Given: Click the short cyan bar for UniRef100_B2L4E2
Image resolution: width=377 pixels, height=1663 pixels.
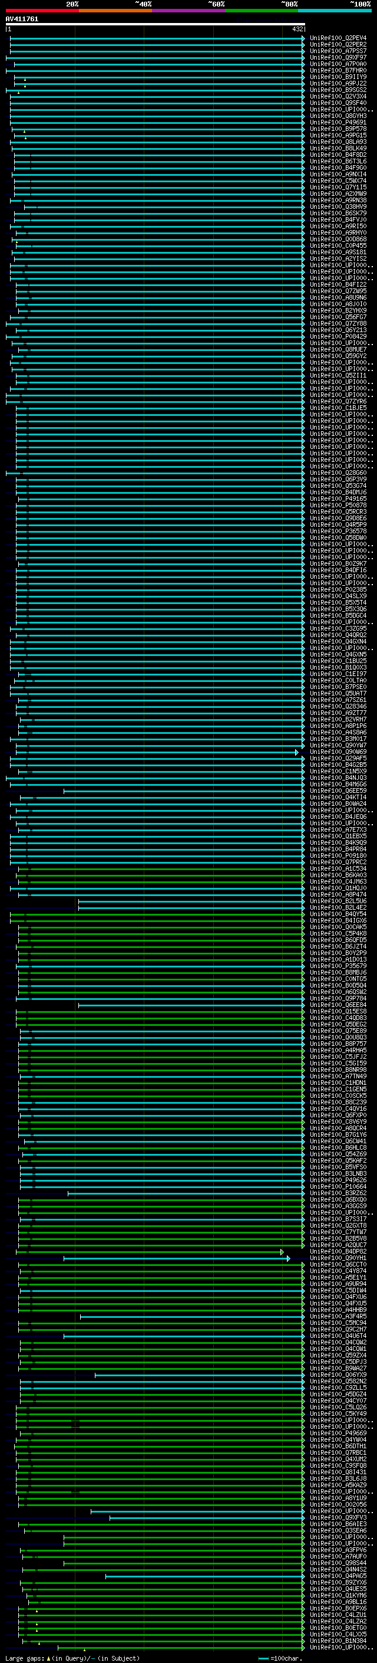Looking at the screenshot, I should click(191, 908).
